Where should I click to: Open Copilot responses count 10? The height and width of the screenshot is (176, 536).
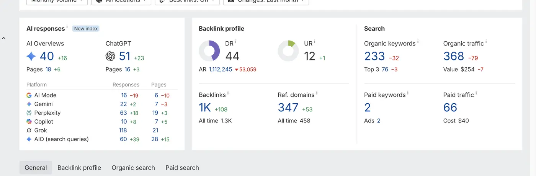[x=124, y=122]
